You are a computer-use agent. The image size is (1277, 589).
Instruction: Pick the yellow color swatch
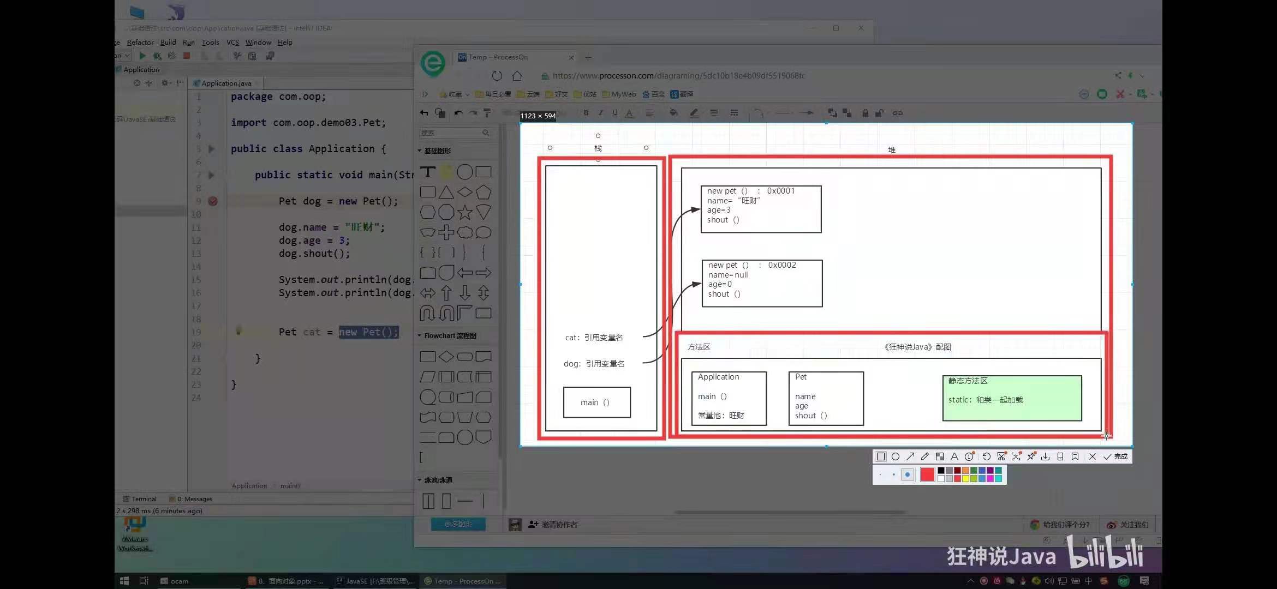pyautogui.click(x=965, y=479)
